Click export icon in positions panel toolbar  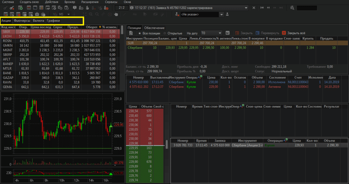tap(131, 33)
